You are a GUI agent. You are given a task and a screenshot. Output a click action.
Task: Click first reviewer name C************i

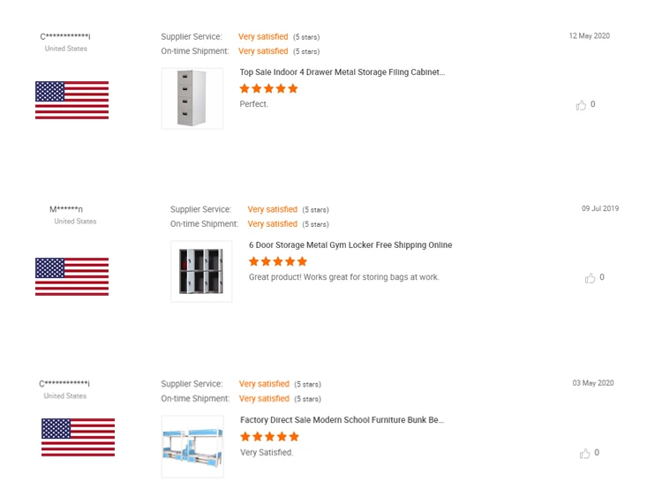coord(65,36)
